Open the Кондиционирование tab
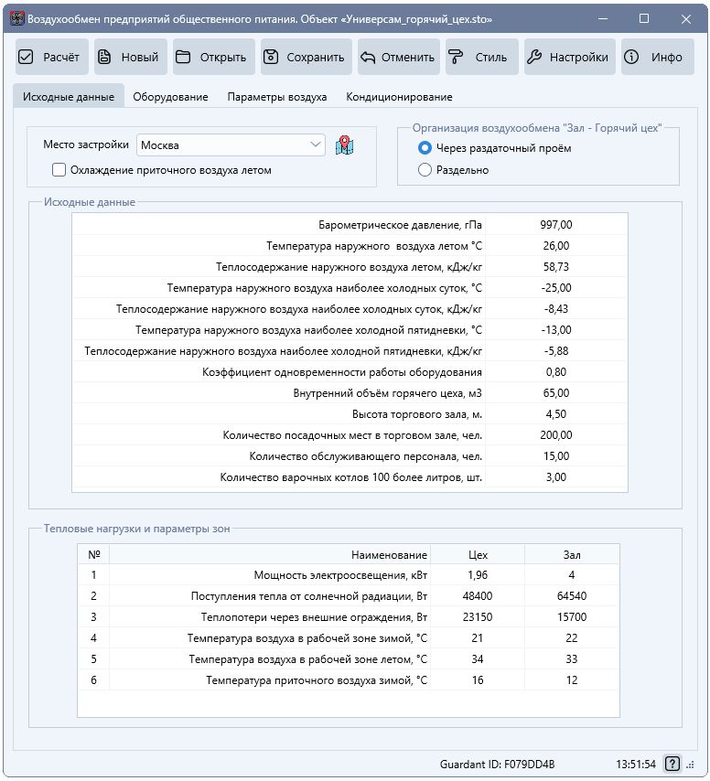The height and width of the screenshot is (781, 710). [x=398, y=97]
